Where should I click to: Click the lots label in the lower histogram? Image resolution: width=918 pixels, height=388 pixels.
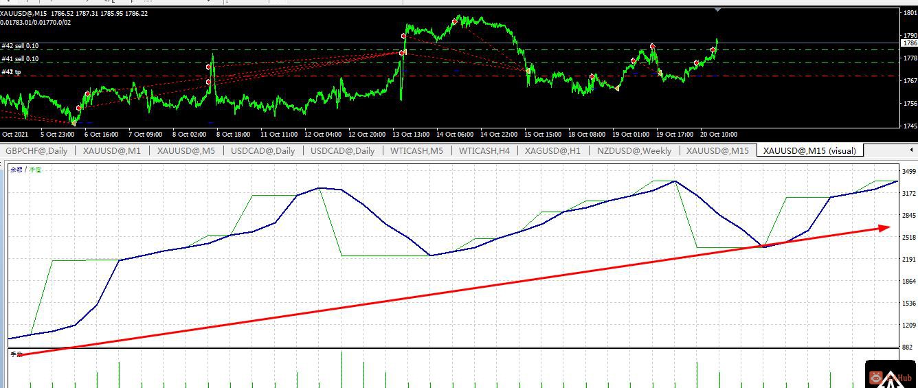[x=16, y=354]
